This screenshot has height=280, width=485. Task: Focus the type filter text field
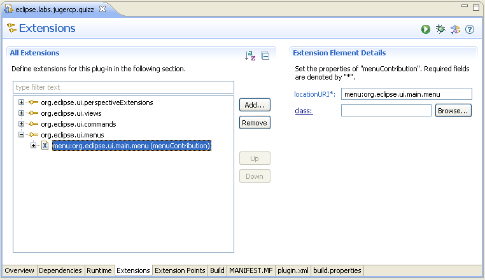coord(123,87)
